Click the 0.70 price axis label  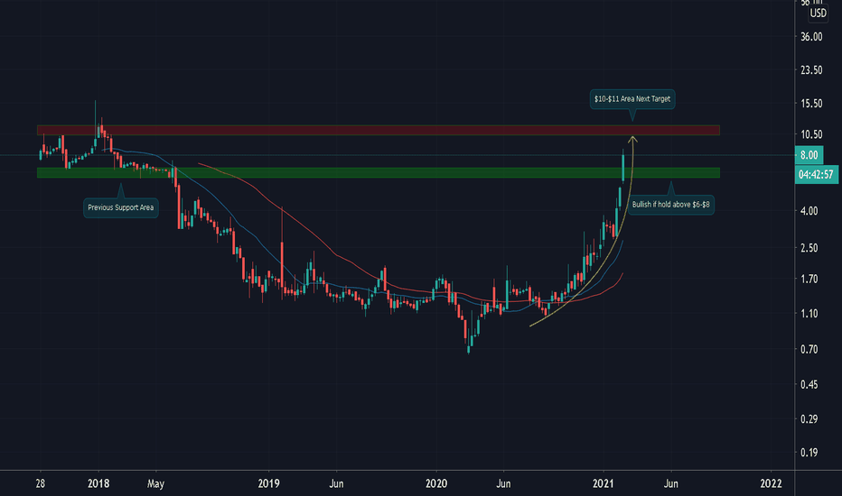[x=809, y=349]
